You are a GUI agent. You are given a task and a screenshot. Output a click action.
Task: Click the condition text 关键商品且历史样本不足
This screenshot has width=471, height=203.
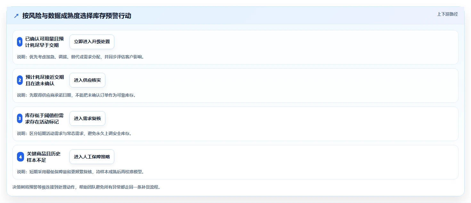[44, 157]
